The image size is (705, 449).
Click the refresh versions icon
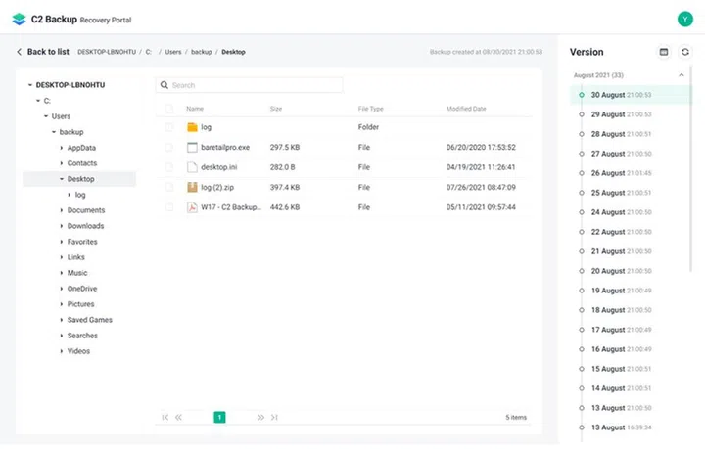pyautogui.click(x=684, y=52)
